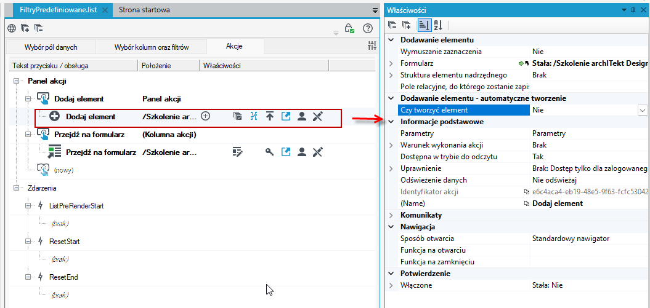The width and height of the screenshot is (650, 308).
Task: Click the copy icon beside the (Name) value
Action: [526, 203]
